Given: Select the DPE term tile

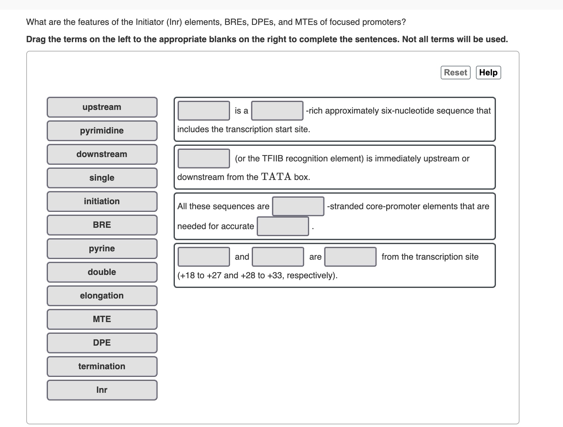Looking at the screenshot, I should [x=102, y=343].
